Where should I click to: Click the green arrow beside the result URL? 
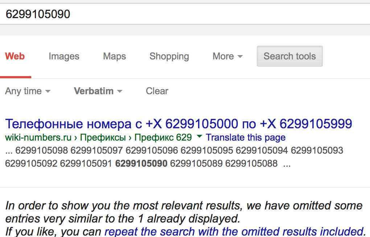coord(199,137)
